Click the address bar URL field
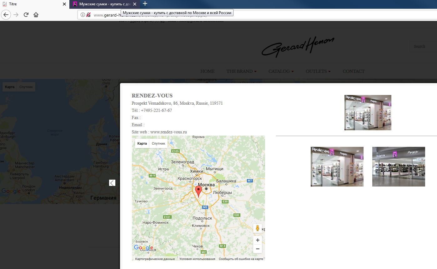The image size is (437, 269). pyautogui.click(x=257, y=15)
